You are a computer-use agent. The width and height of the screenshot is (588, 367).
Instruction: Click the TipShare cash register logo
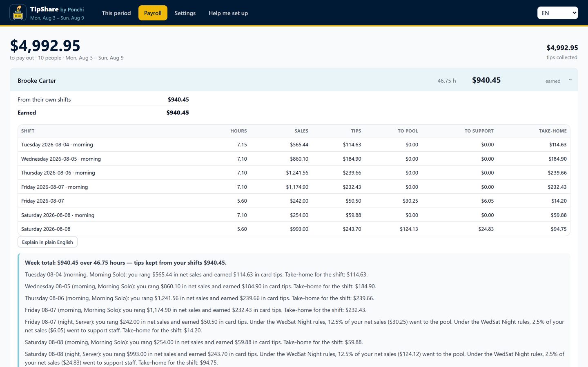(x=18, y=13)
